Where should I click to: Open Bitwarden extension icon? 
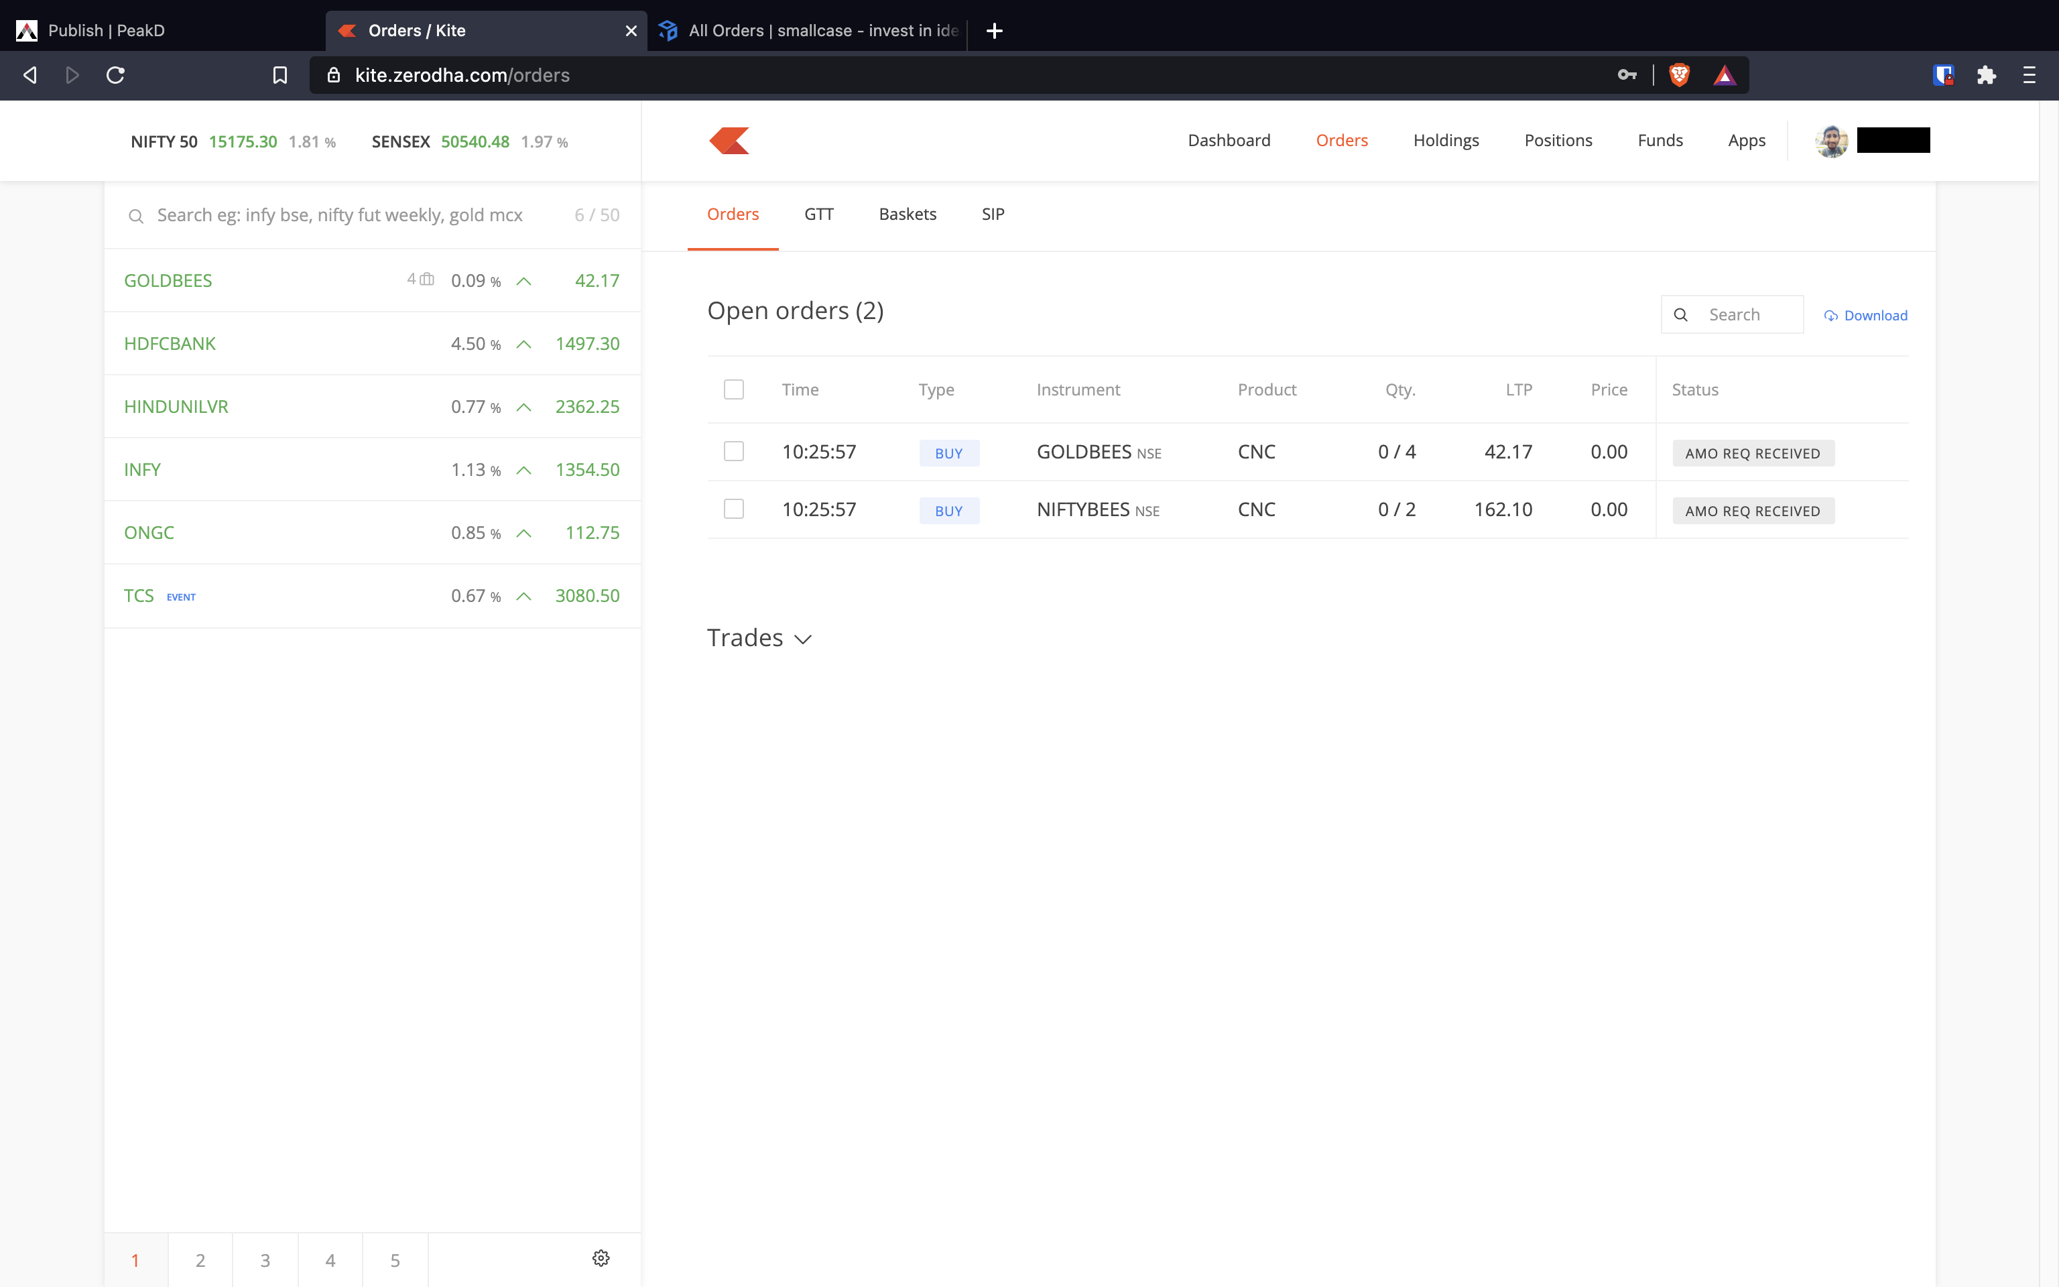pos(1943,75)
